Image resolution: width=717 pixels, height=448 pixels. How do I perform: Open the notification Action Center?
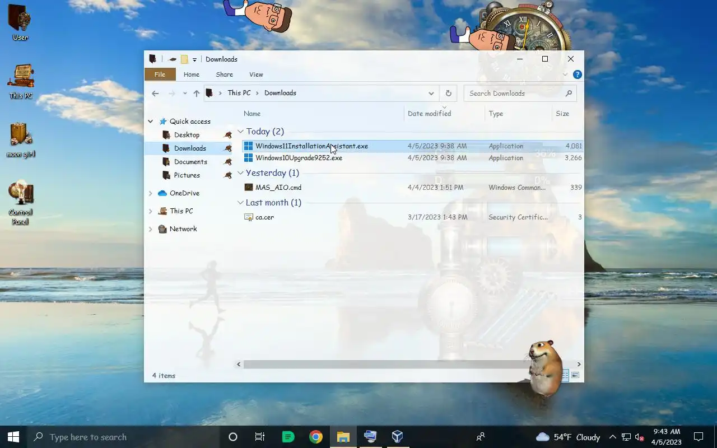pos(699,437)
